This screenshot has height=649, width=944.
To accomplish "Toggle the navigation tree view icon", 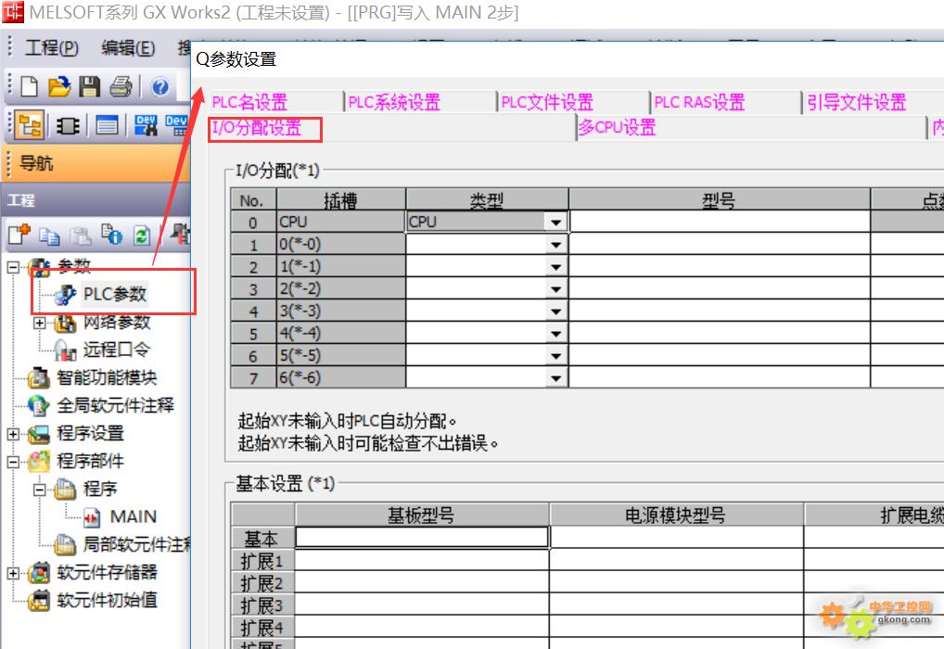I will click(30, 125).
